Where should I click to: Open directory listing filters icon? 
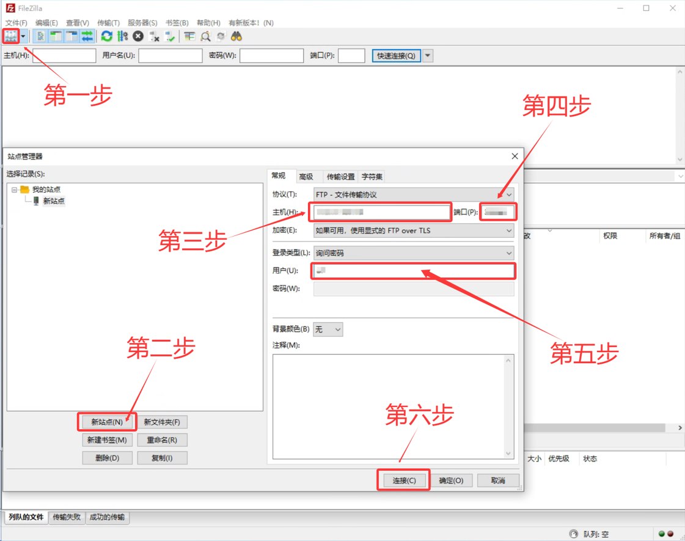pyautogui.click(x=189, y=36)
